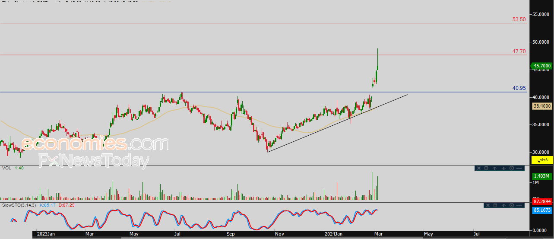The image size is (554, 239).
Task: Maximize the VOL indicator panel
Action: (486, 168)
